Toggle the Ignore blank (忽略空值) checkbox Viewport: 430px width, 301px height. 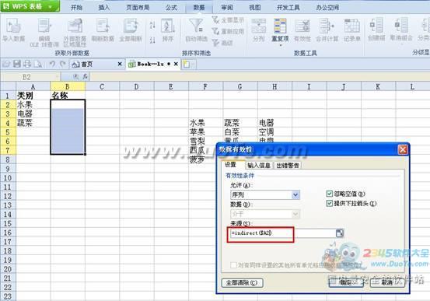[330, 194]
